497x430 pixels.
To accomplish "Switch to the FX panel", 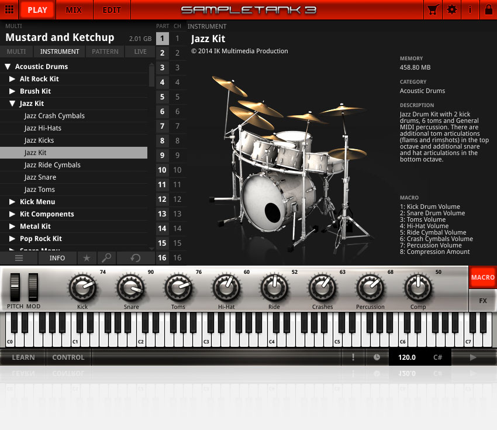I will (482, 300).
